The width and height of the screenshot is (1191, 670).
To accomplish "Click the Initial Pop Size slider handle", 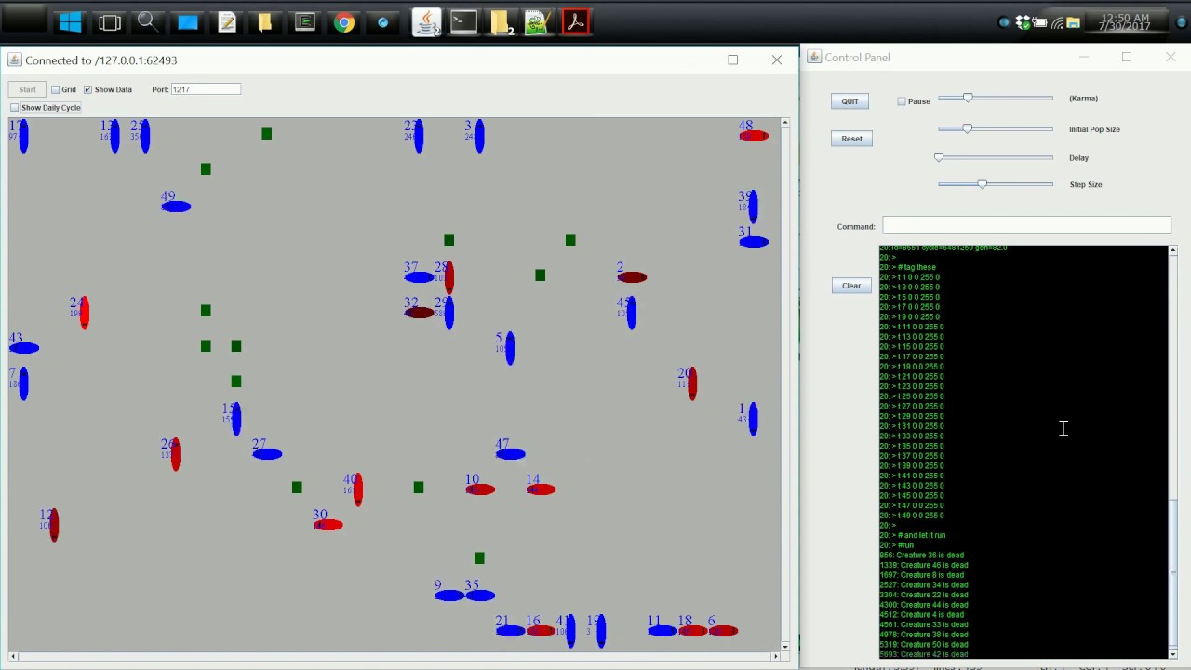I will pos(967,128).
